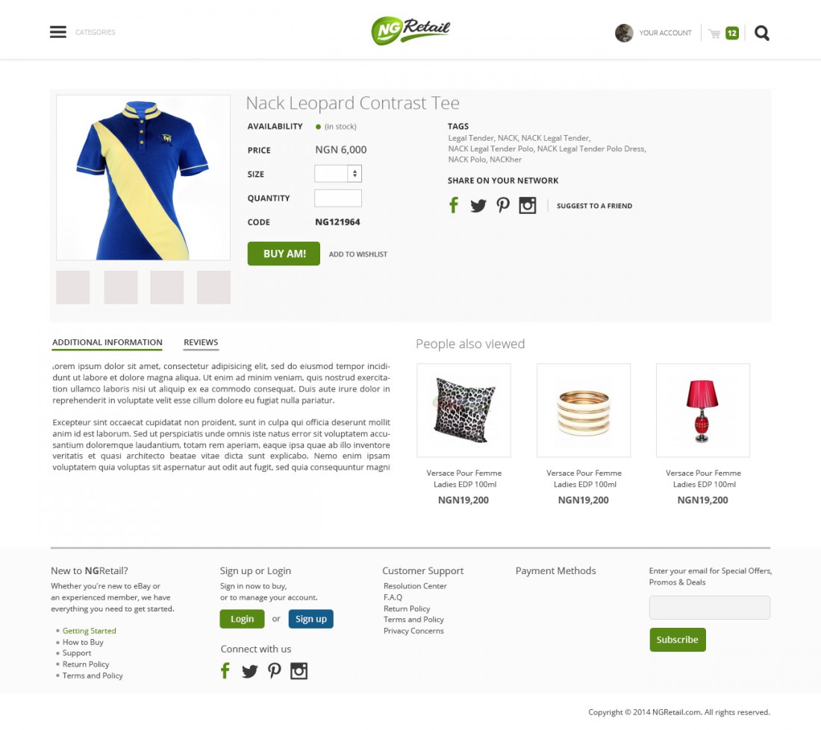Screen dimensions: 821x730
Task: Click the search magnifier icon in header
Action: pos(762,33)
